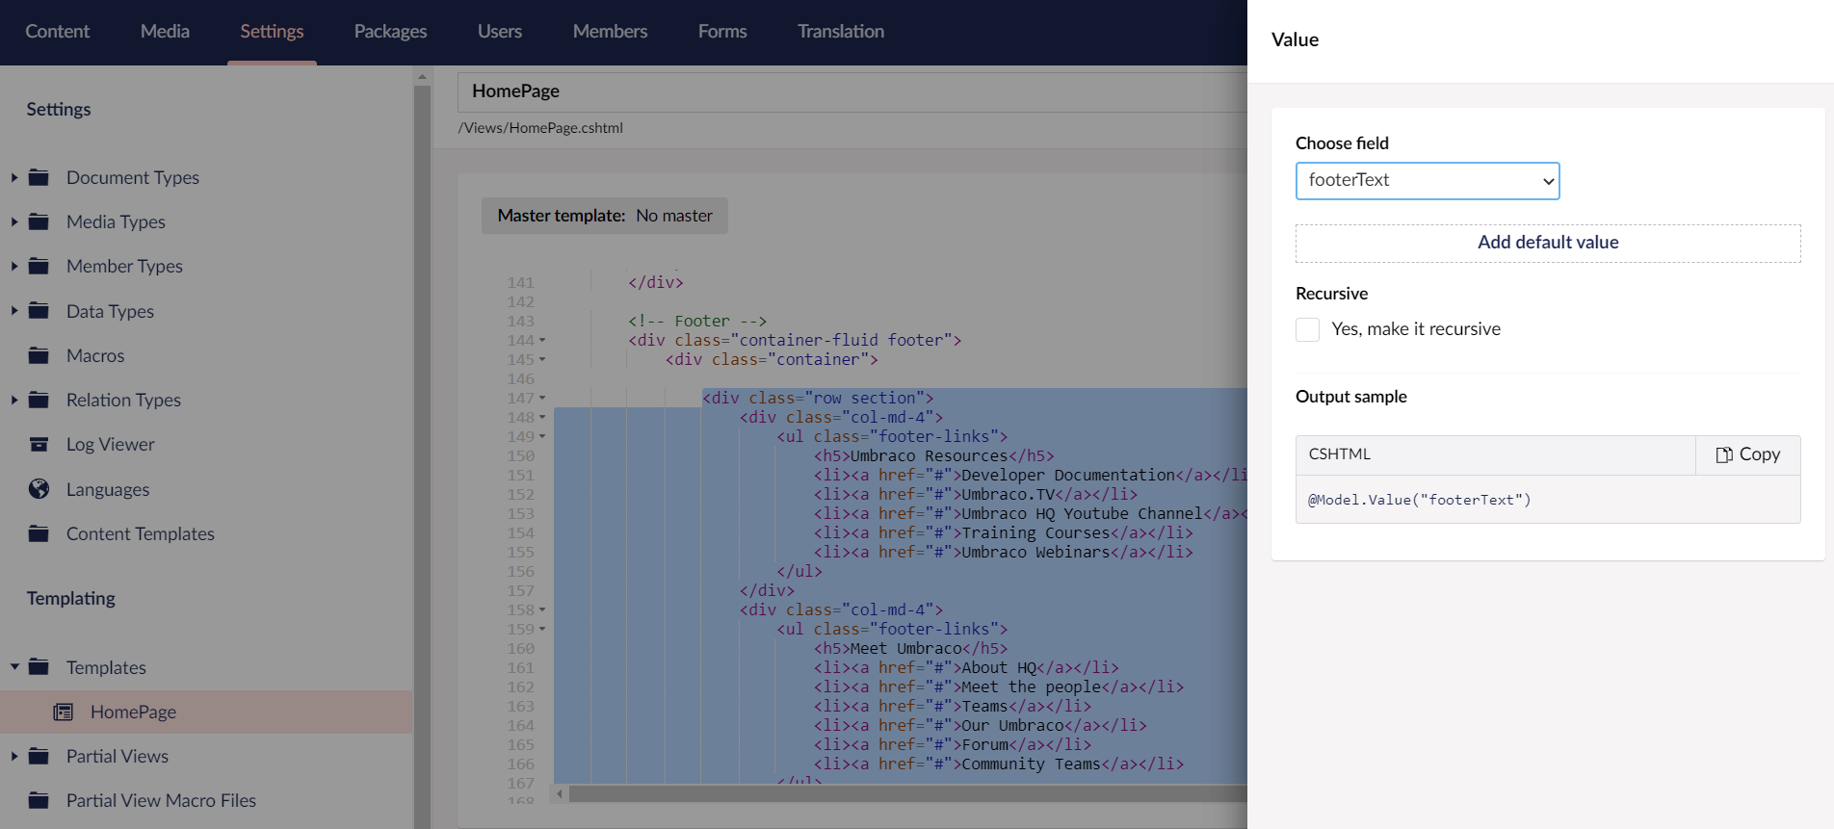Click the code editor horizontal scrollbar

click(x=907, y=794)
